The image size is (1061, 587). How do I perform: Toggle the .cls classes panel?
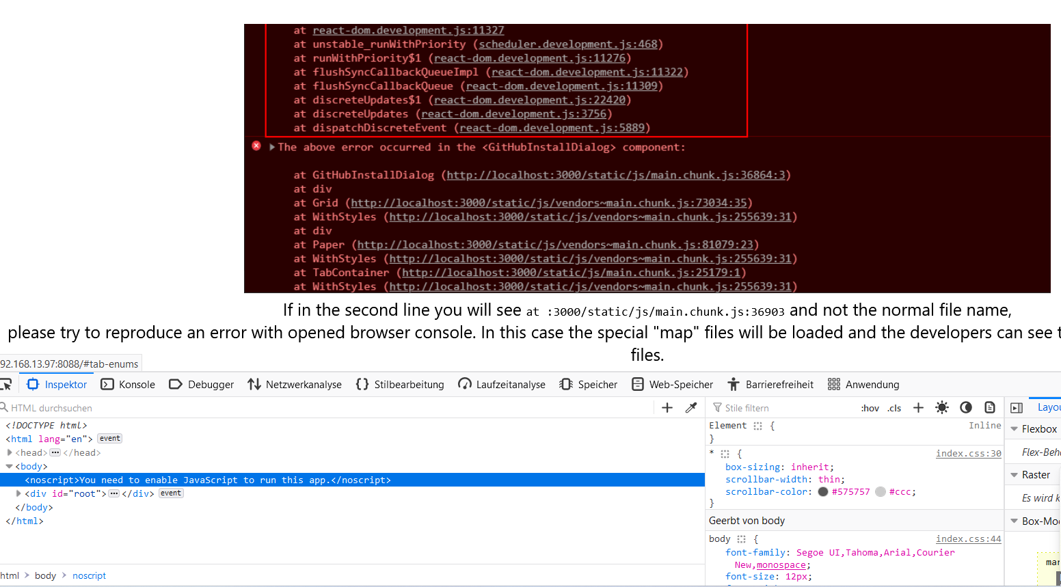click(894, 408)
